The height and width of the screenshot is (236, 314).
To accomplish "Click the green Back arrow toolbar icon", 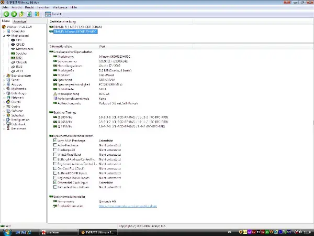I will click(x=6, y=14).
